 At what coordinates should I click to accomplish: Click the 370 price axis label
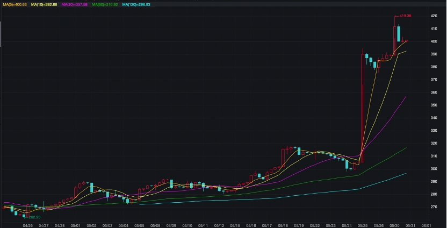[434, 80]
